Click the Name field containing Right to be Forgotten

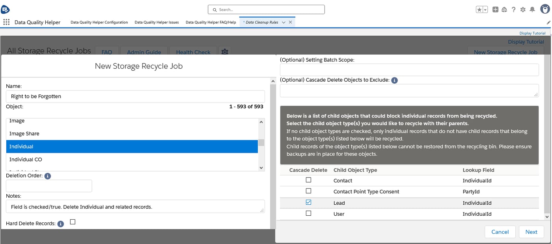[x=135, y=97]
